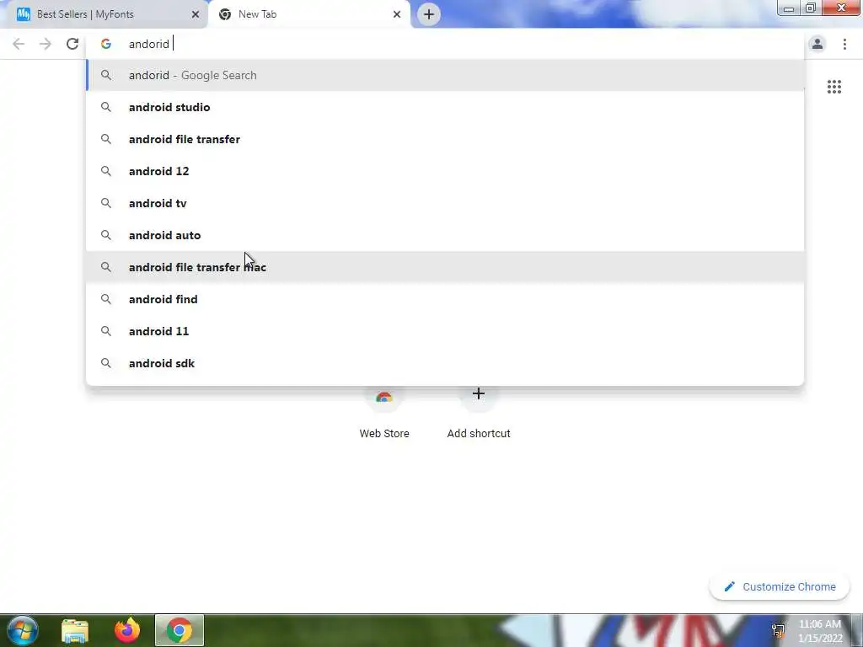
Task: Open the Google apps grid
Action: click(x=834, y=87)
